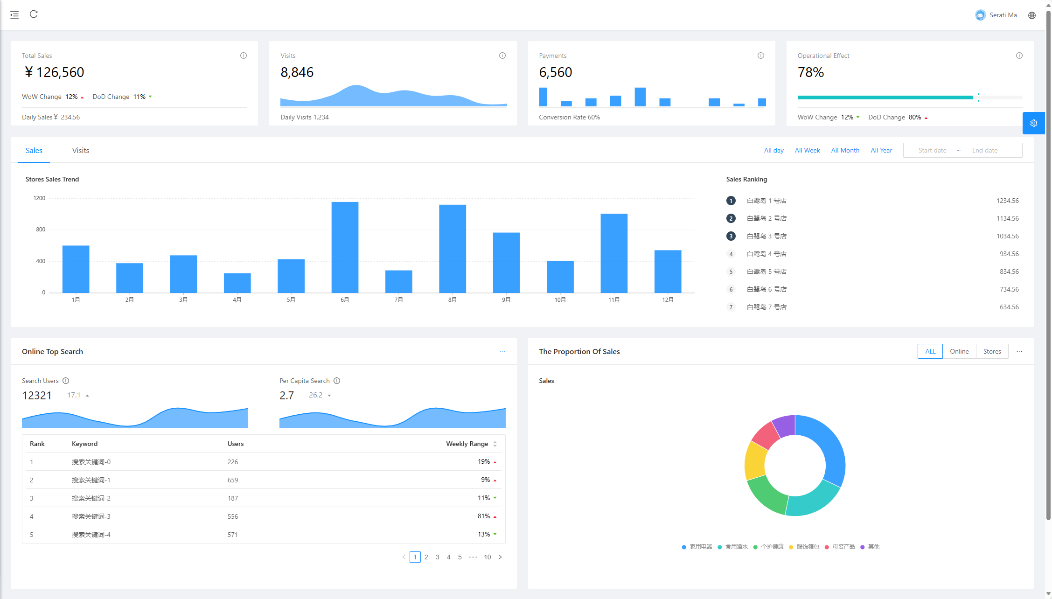Click the Search Users info icon
1052x599 pixels.
coord(66,381)
